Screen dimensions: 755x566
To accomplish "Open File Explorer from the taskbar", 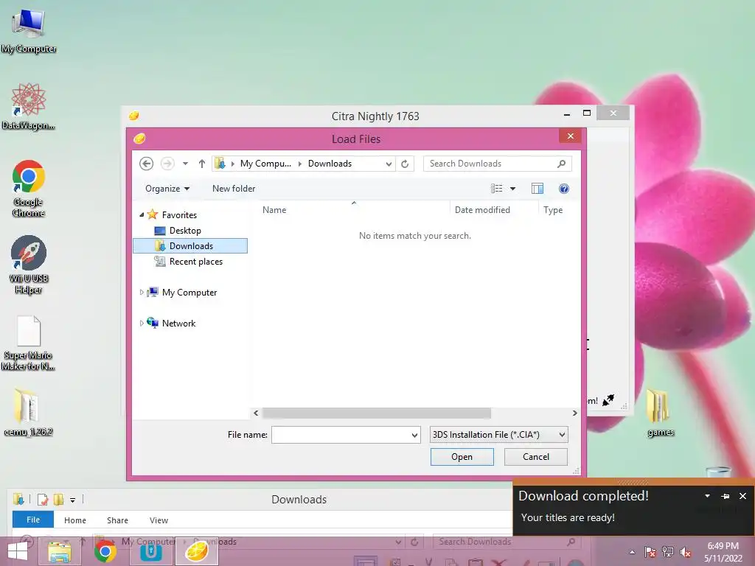I will pos(60,551).
